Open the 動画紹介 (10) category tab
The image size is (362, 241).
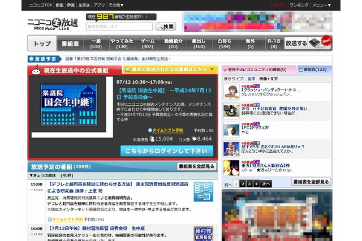coord(173,44)
